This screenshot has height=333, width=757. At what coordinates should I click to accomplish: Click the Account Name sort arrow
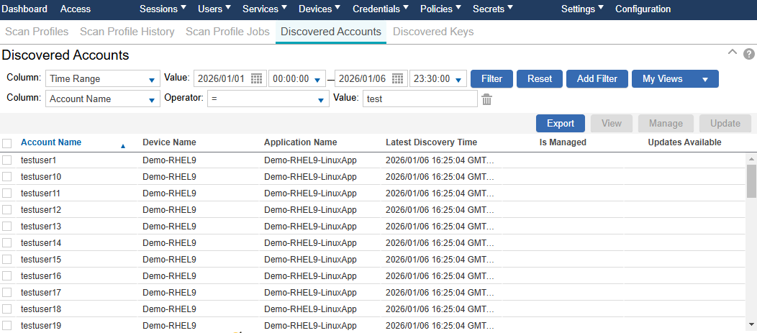point(122,145)
